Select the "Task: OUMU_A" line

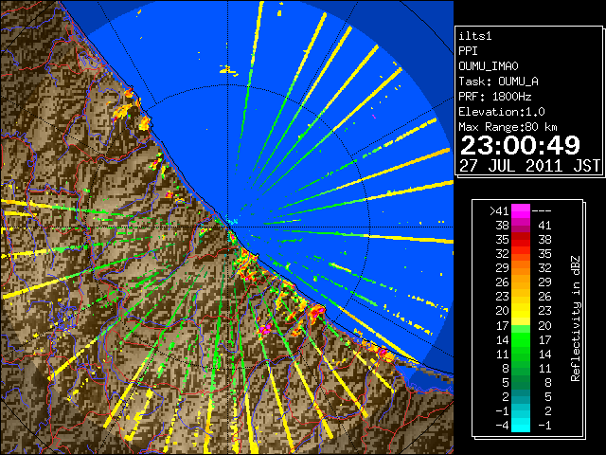pos(499,82)
